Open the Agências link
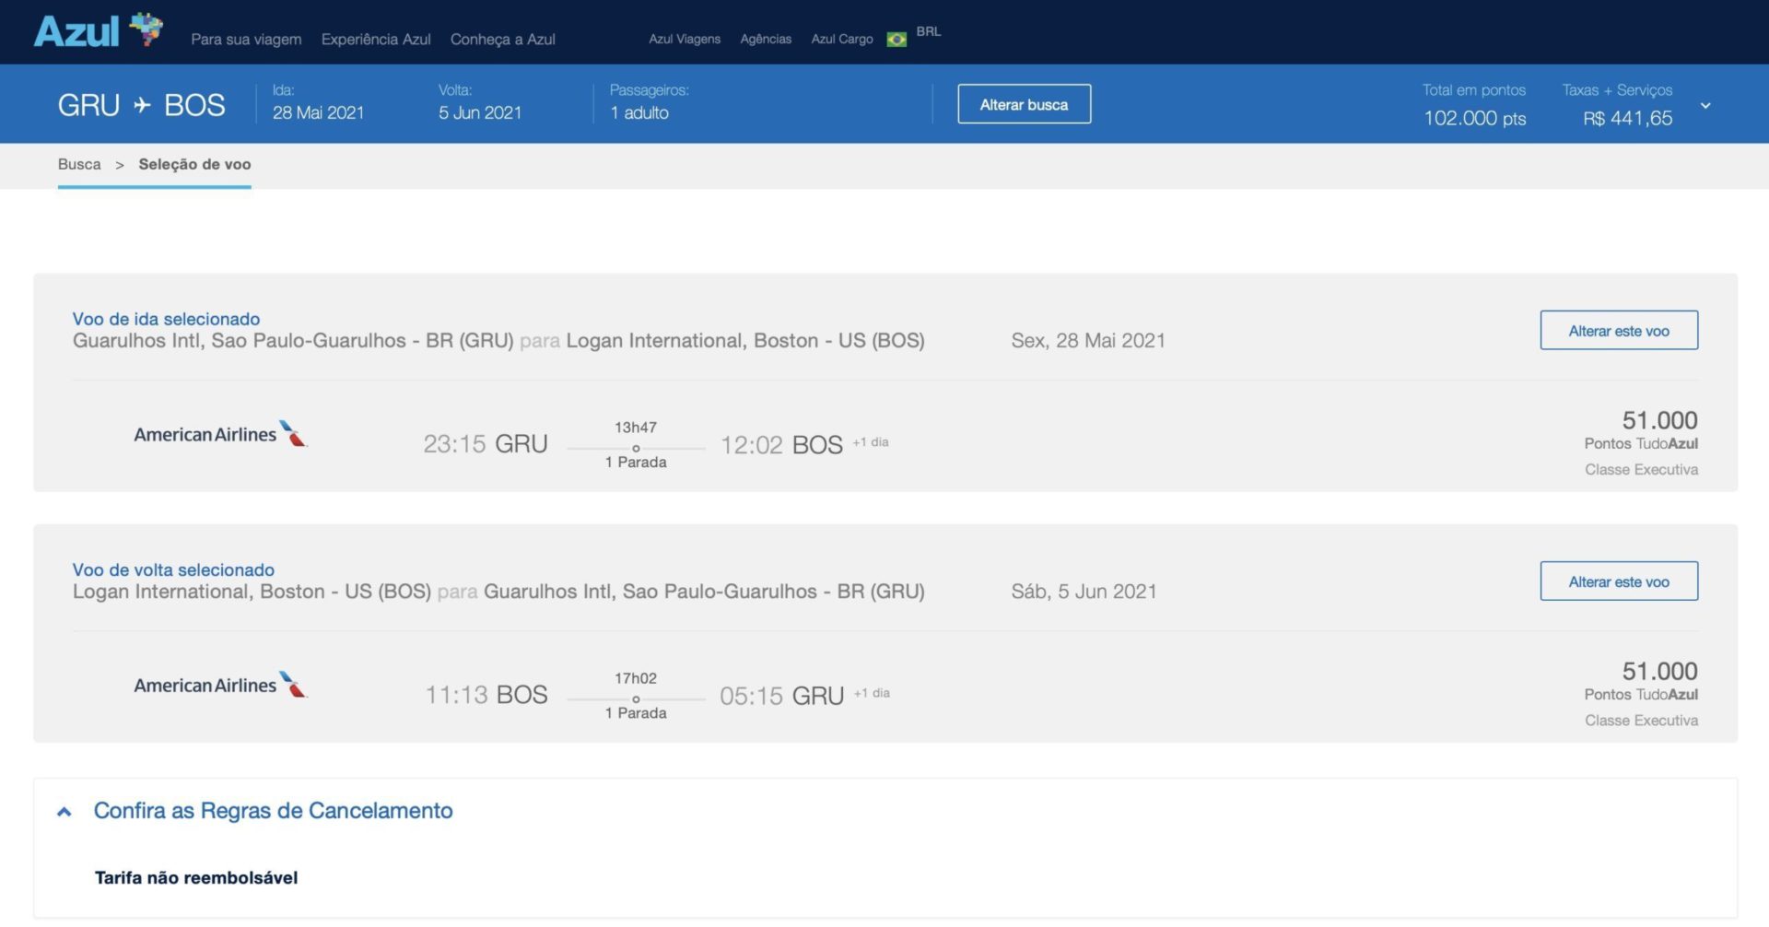 click(x=766, y=39)
